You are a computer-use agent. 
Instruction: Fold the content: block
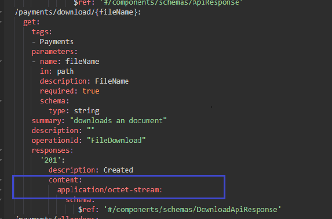coord(1,179)
